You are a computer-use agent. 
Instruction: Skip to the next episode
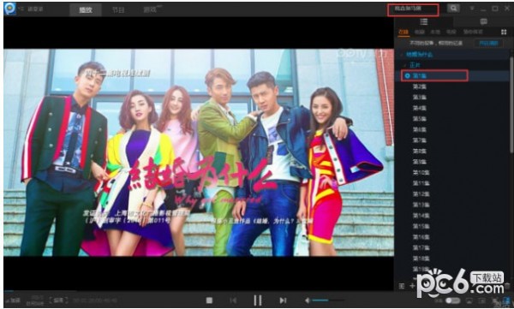(x=283, y=300)
